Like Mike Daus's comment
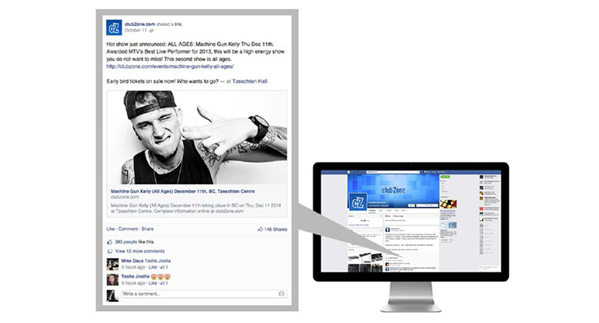 click(153, 267)
